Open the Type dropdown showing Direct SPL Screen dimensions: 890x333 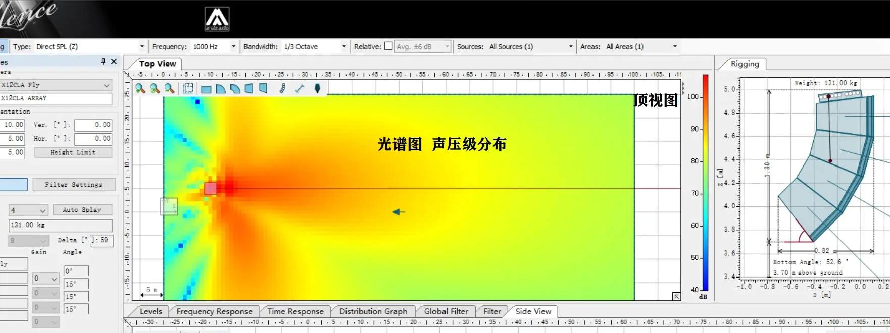pyautogui.click(x=141, y=47)
